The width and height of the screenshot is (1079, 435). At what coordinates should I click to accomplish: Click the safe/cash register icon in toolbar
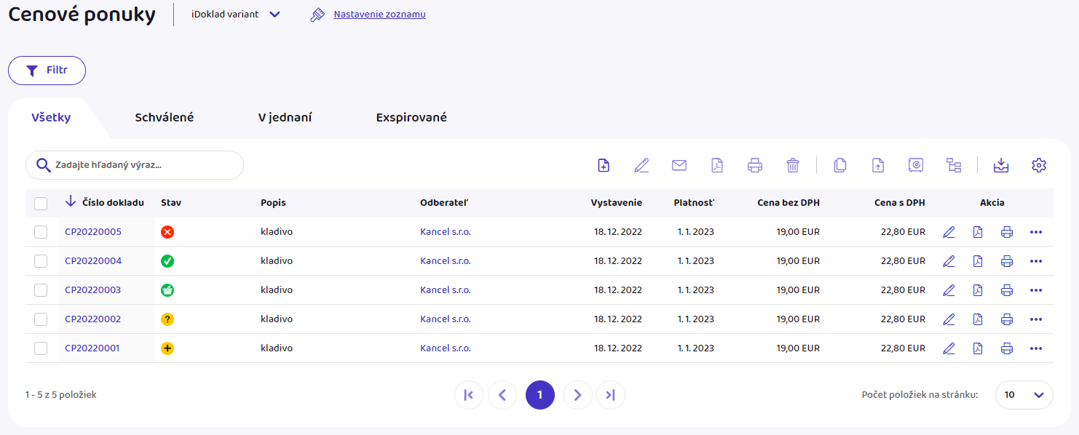pyautogui.click(x=916, y=165)
